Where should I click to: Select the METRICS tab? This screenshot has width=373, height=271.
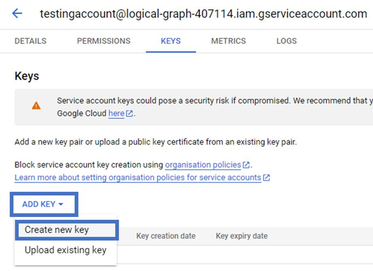click(228, 41)
